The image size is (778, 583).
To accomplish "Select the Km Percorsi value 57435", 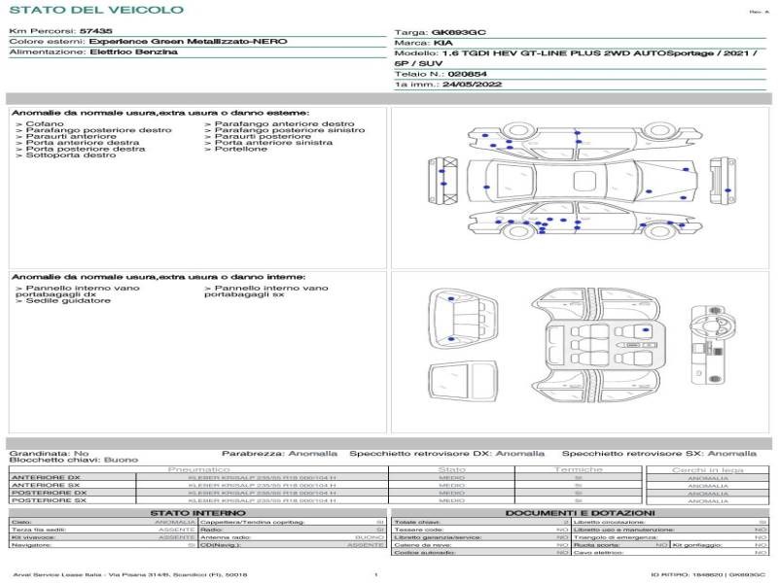I will click(95, 31).
